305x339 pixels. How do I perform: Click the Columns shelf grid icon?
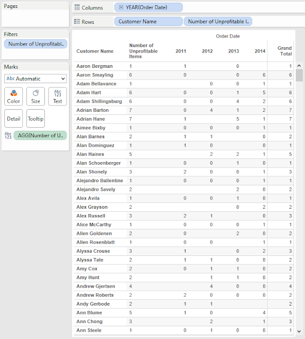pyautogui.click(x=77, y=7)
